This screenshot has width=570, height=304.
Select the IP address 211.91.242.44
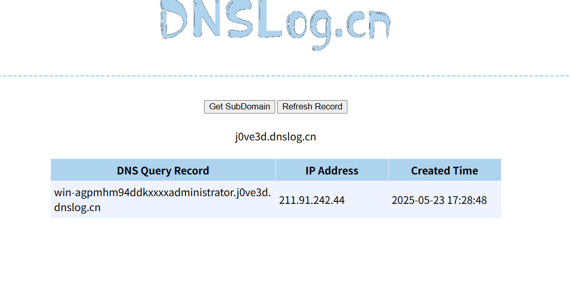[x=312, y=200]
